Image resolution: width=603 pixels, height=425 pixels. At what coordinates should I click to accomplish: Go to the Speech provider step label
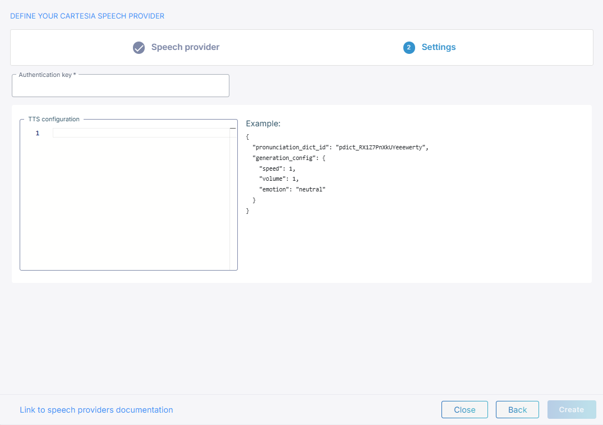[185, 47]
